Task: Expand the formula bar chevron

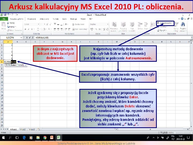Action: tap(192, 38)
